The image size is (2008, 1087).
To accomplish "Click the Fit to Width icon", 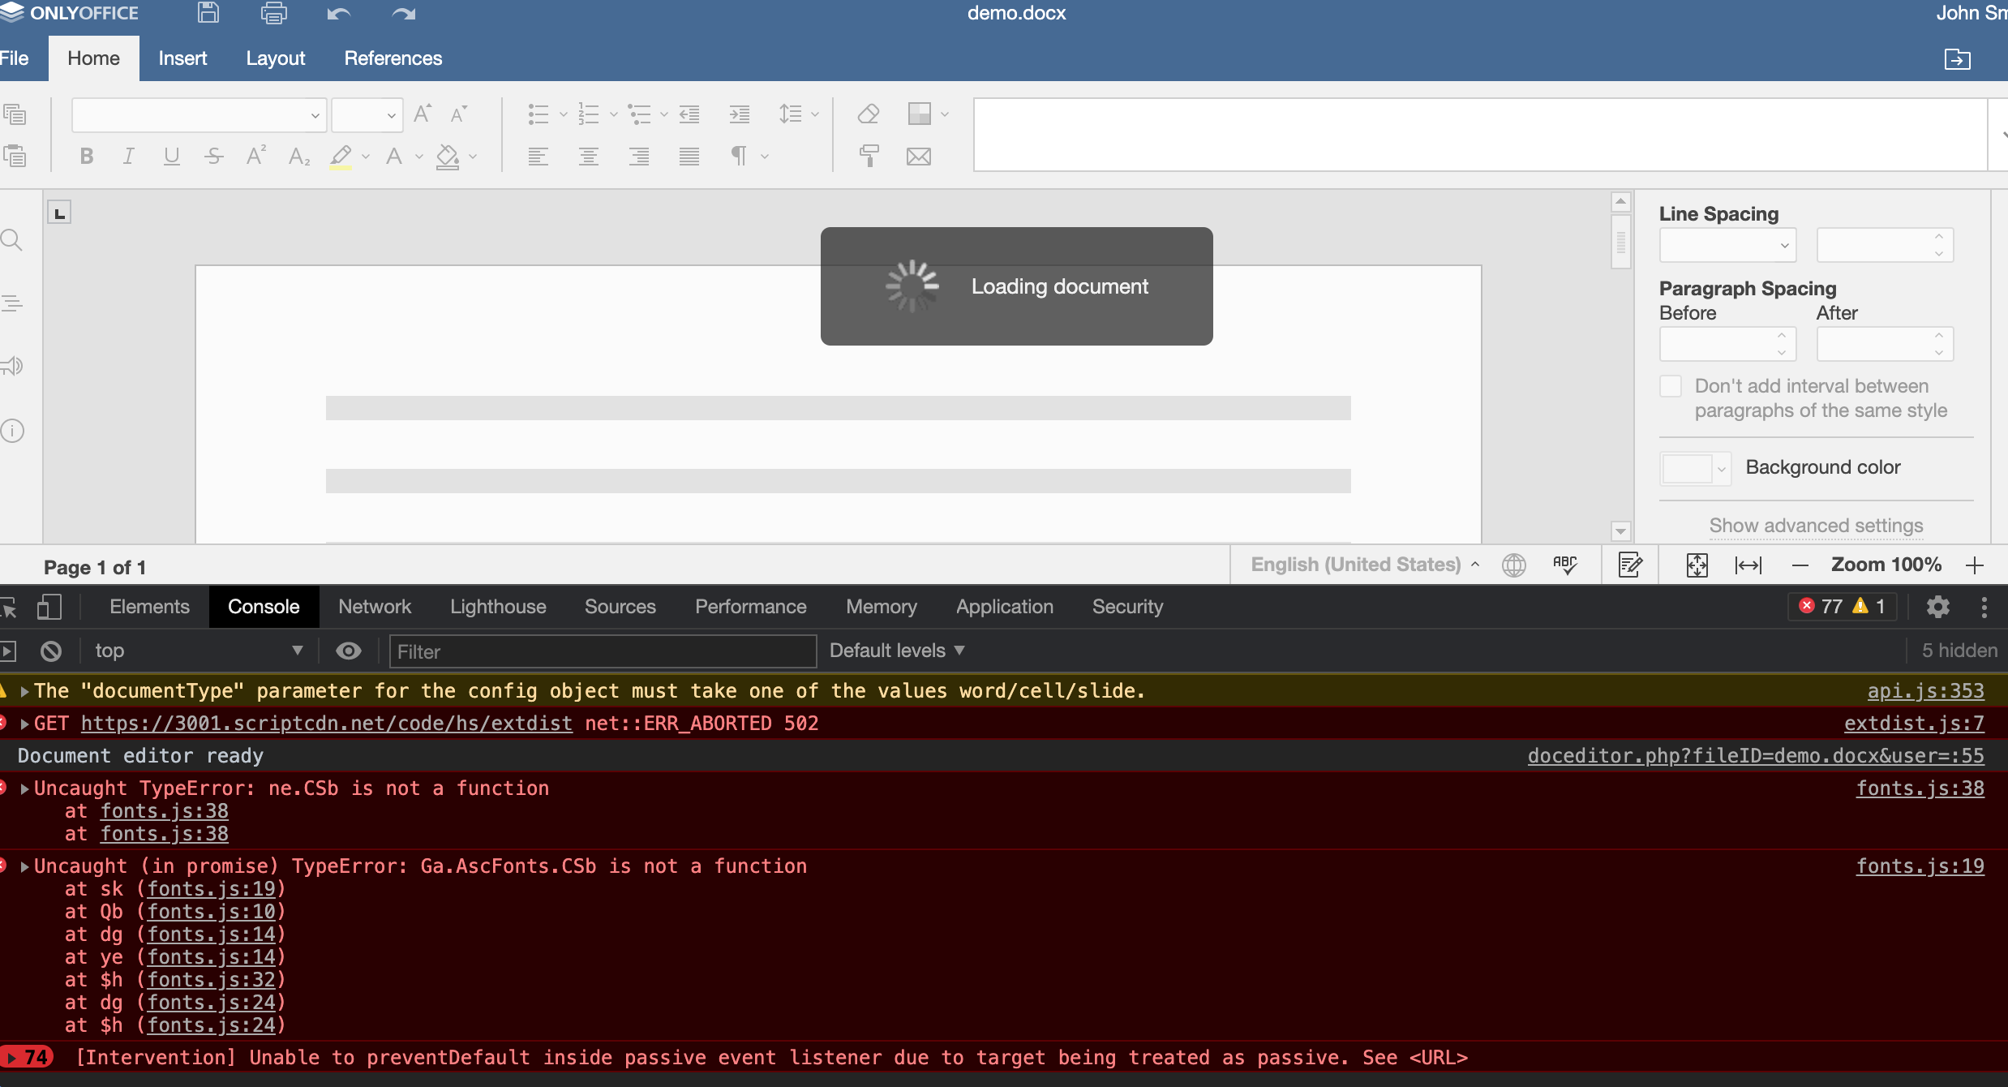I will pos(1748,565).
